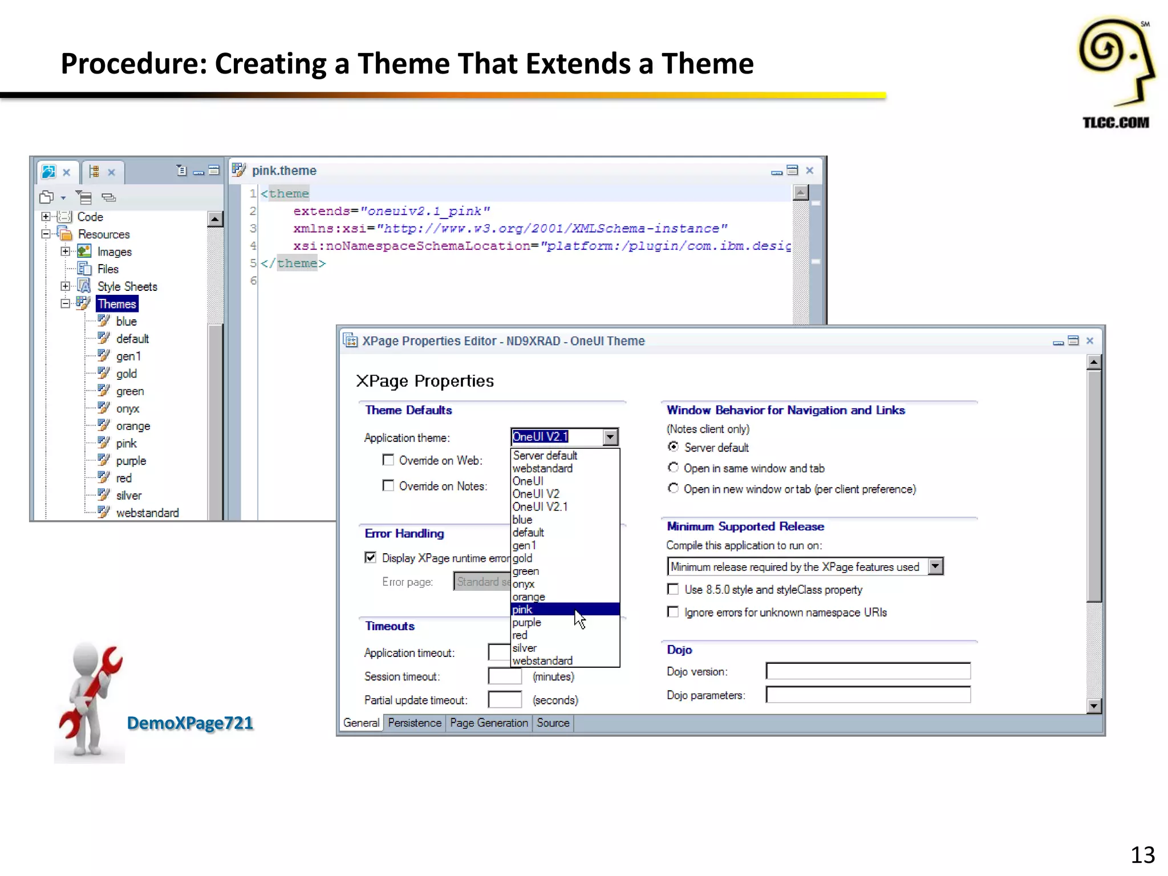1168x876 pixels.
Task: Click the view menu icon in navigator header
Action: tap(181, 171)
